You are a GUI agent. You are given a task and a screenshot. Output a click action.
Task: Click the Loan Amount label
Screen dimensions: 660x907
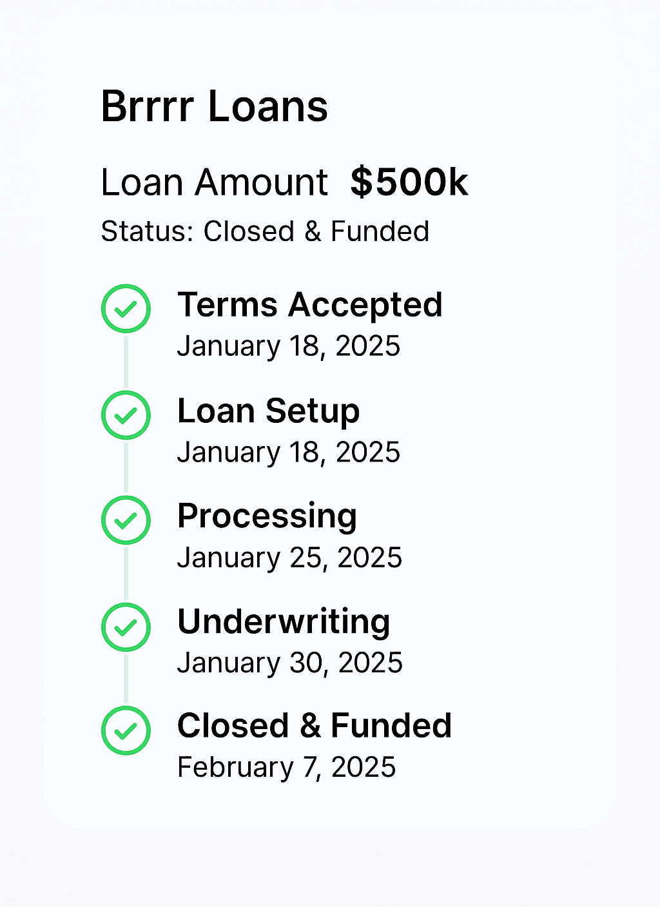pos(214,182)
